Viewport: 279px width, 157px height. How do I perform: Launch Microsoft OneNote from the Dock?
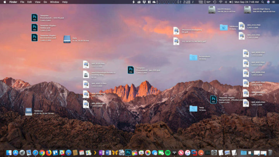pyautogui.click(x=102, y=153)
